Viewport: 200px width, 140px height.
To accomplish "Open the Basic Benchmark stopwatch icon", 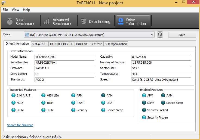I will pyautogui.click(x=10, y=21).
